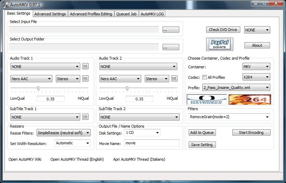This screenshot has height=183, width=286.
Task: Click the !!! button beside Audio Track 1 source
Action: coord(85,67)
